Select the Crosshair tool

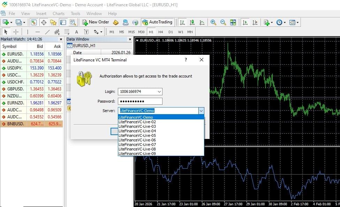pos(16,31)
